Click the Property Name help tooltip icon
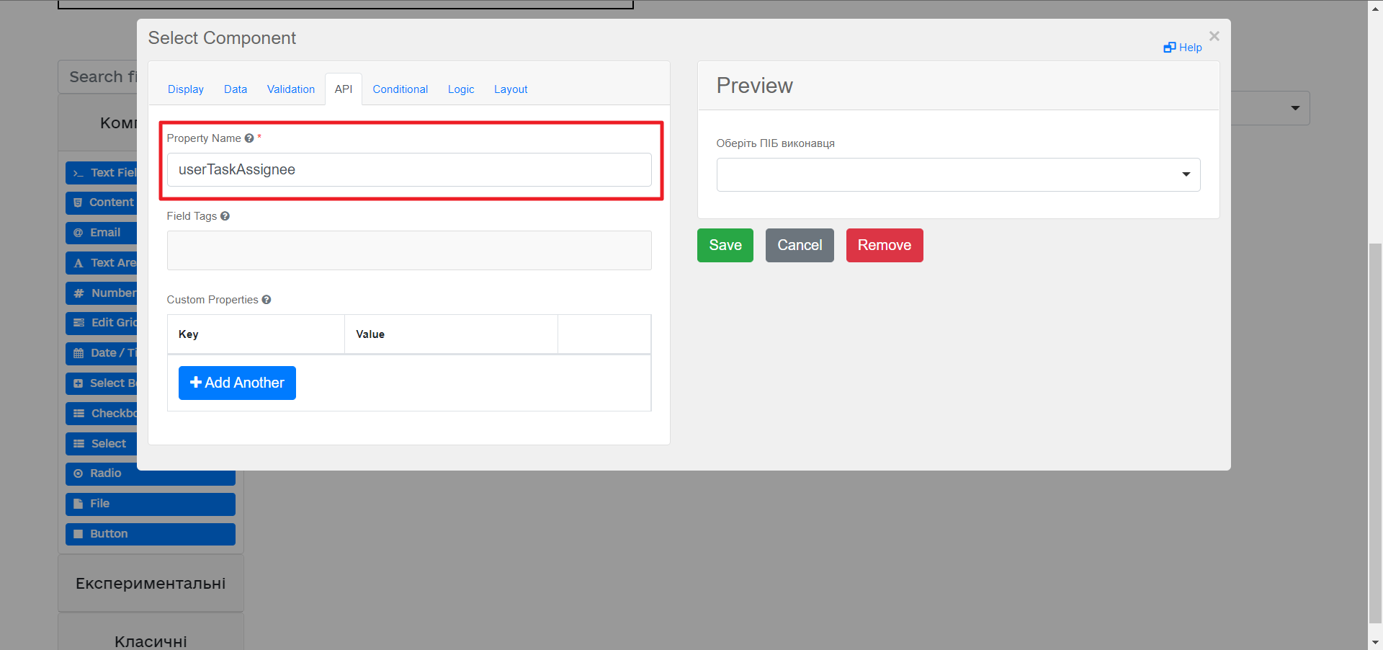 tap(249, 138)
